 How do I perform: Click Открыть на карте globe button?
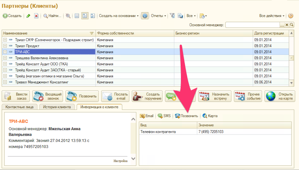click(x=278, y=96)
